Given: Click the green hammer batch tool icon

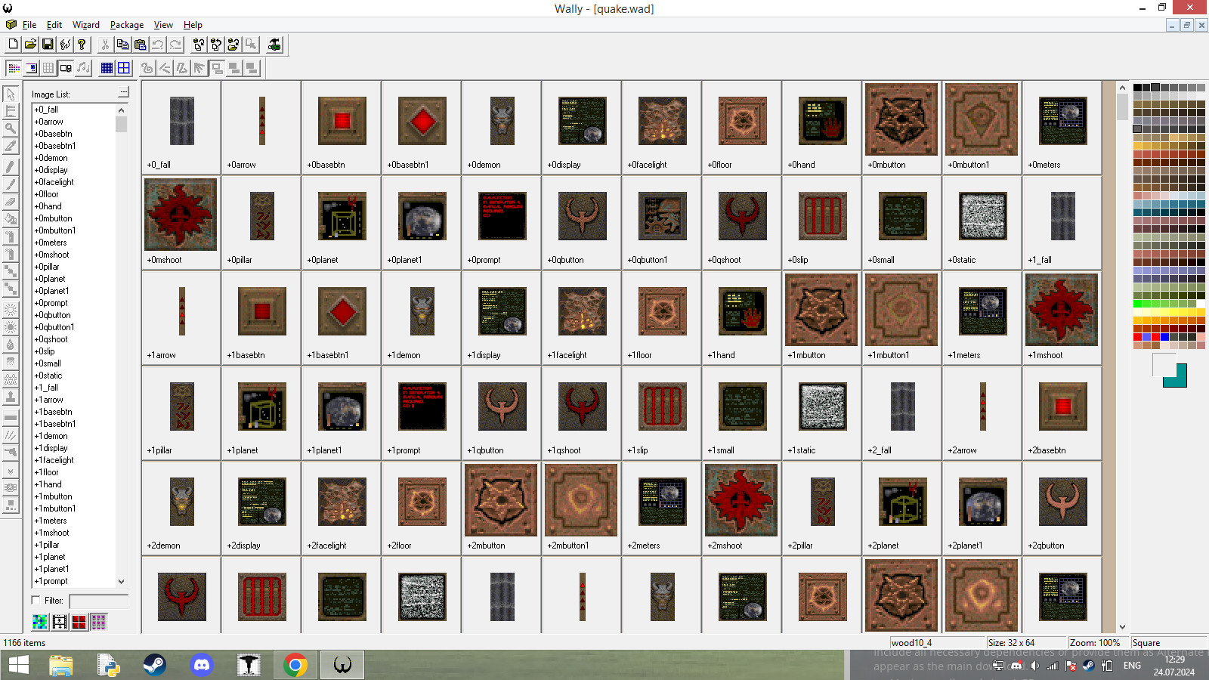Looking at the screenshot, I should click(274, 44).
